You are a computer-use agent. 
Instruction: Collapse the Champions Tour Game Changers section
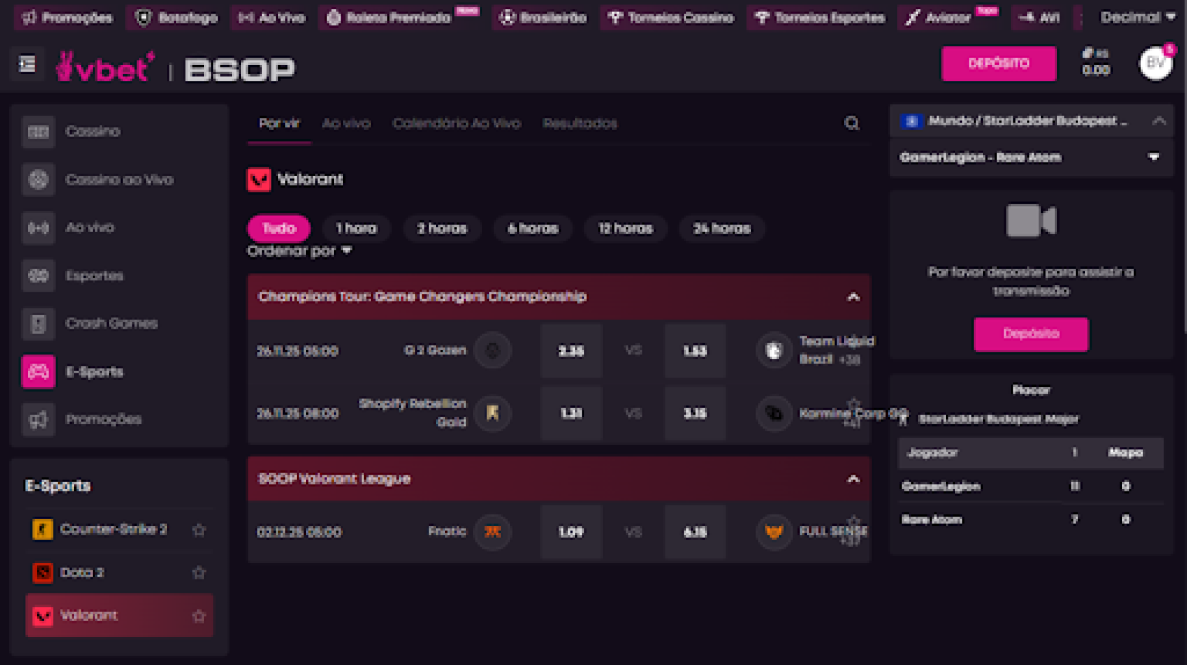pos(853,297)
